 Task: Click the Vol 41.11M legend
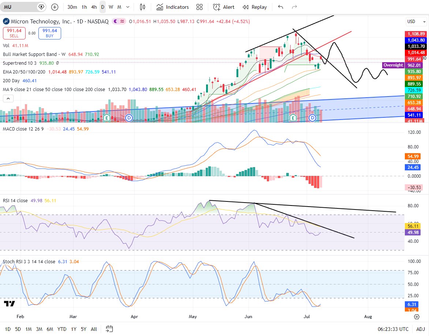point(16,46)
